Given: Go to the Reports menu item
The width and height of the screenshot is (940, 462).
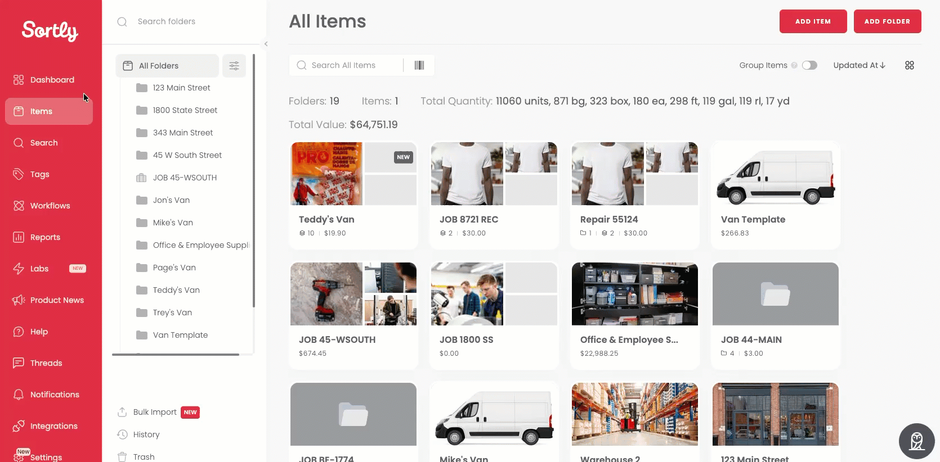Looking at the screenshot, I should (x=49, y=237).
